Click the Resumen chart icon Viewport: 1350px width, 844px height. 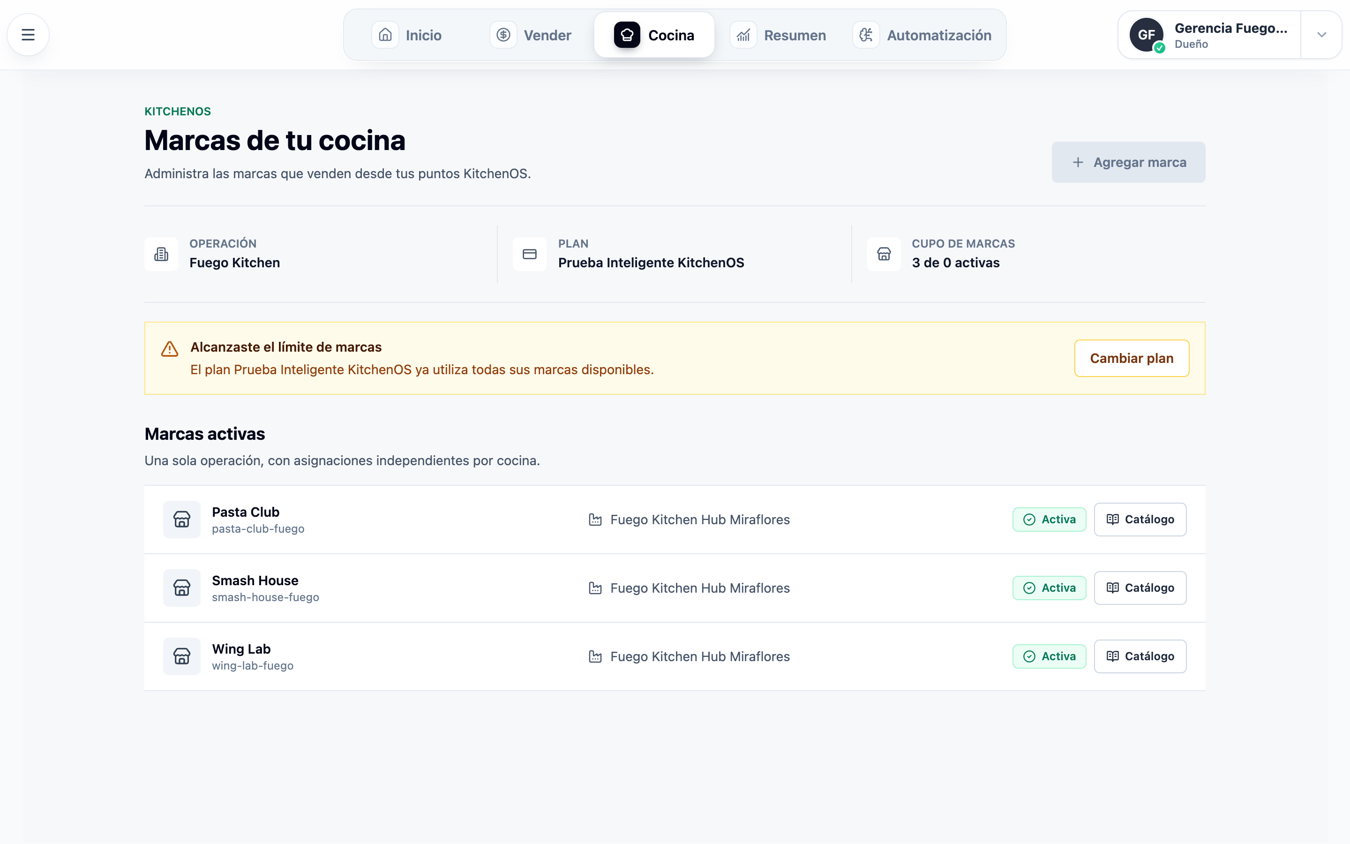tap(743, 35)
